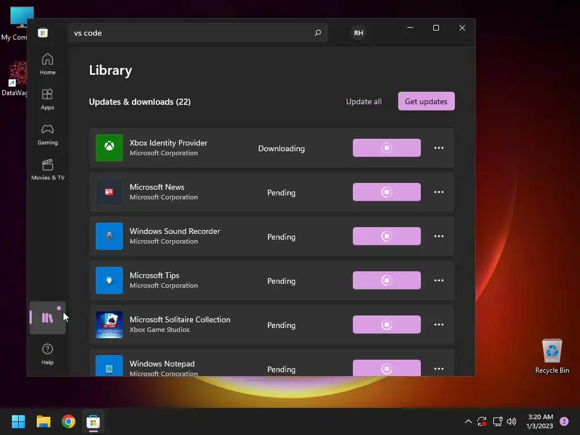Open Help from the sidebar
Screen dimensions: 580x435
tap(48, 355)
